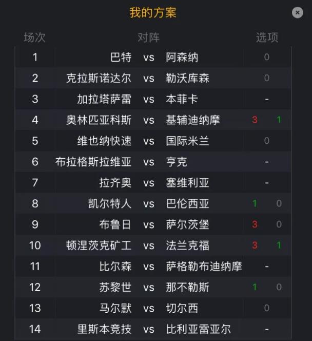Click the 选项 column header
The height and width of the screenshot is (341, 312).
point(267,37)
